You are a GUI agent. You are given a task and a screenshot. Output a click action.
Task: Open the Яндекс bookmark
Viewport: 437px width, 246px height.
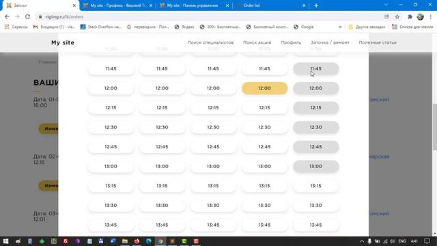point(184,27)
